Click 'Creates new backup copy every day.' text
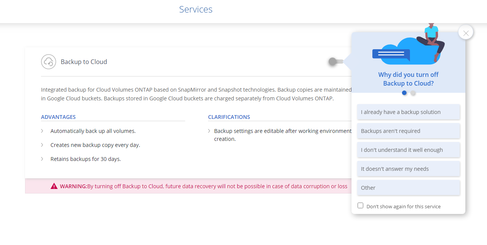 click(95, 145)
